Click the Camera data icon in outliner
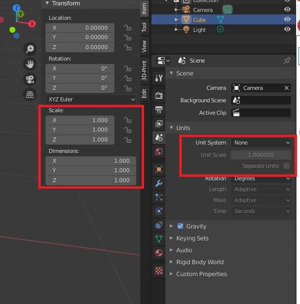 click(x=227, y=10)
